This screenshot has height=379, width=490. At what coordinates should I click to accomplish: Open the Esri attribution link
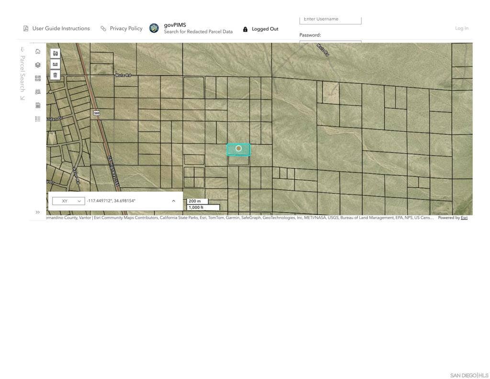pos(464,218)
